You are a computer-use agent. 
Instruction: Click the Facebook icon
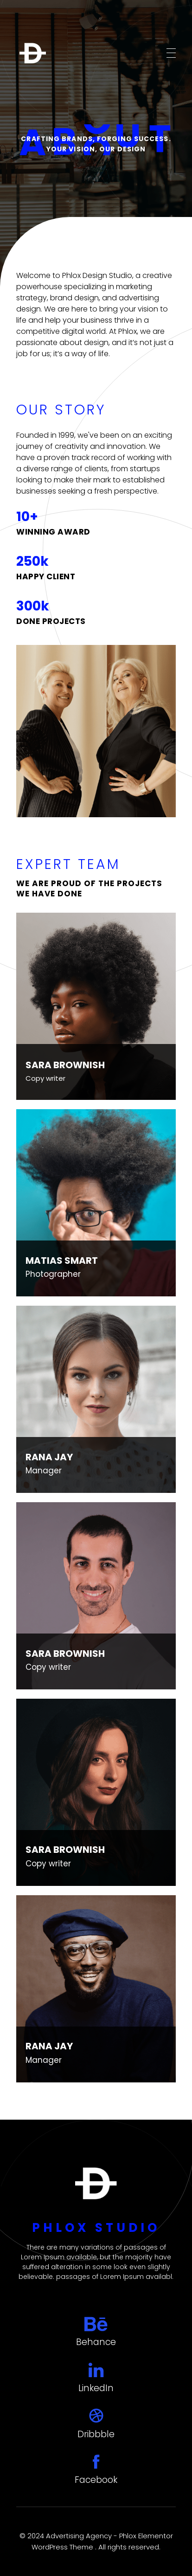tap(96, 2461)
